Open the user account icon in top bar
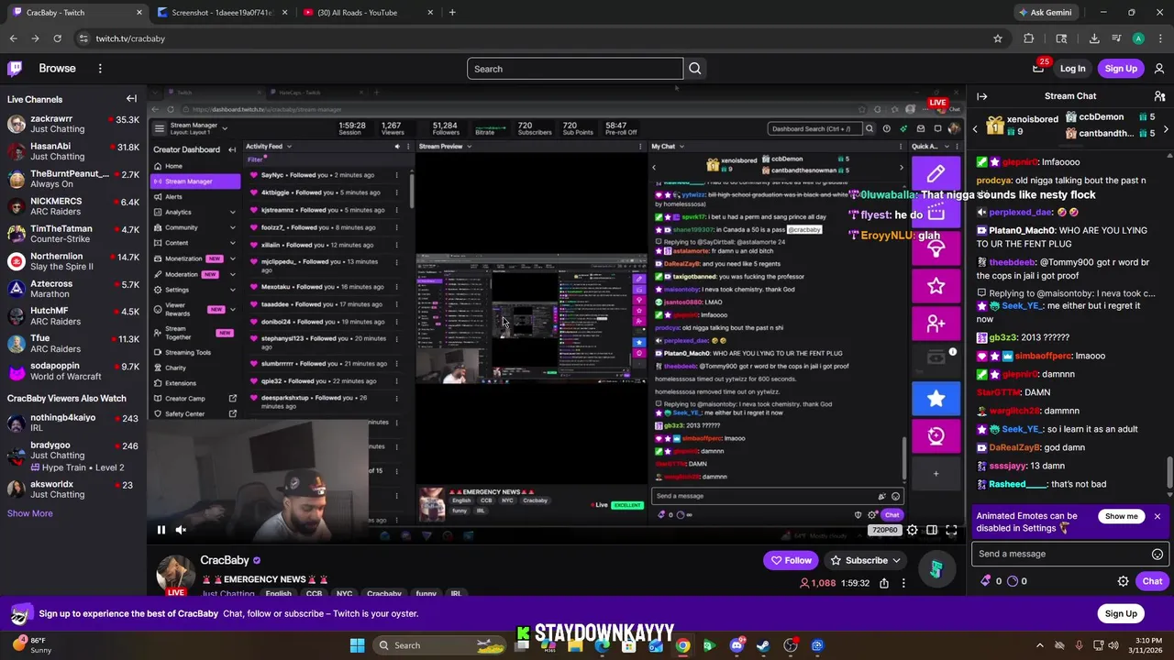The height and width of the screenshot is (660, 1174). tap(1159, 69)
